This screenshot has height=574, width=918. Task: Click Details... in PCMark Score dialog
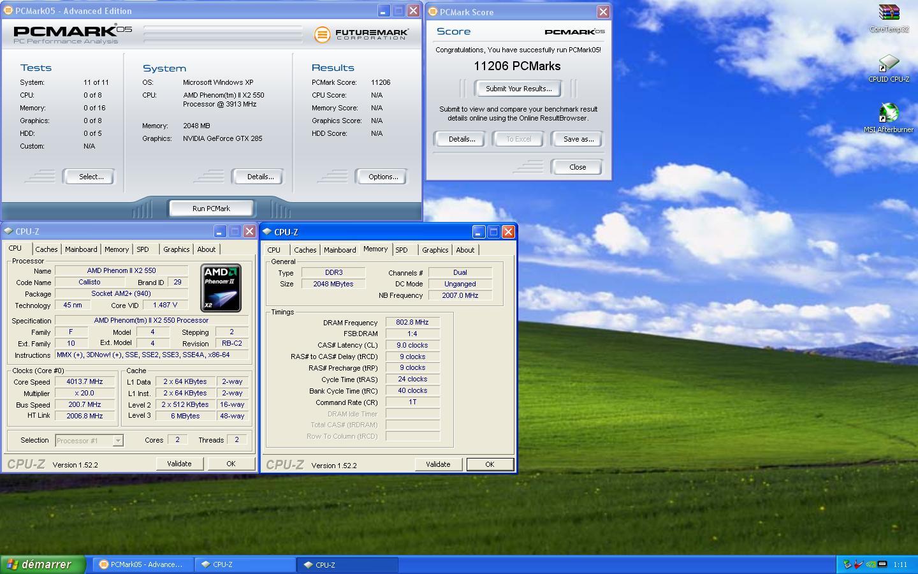point(460,139)
